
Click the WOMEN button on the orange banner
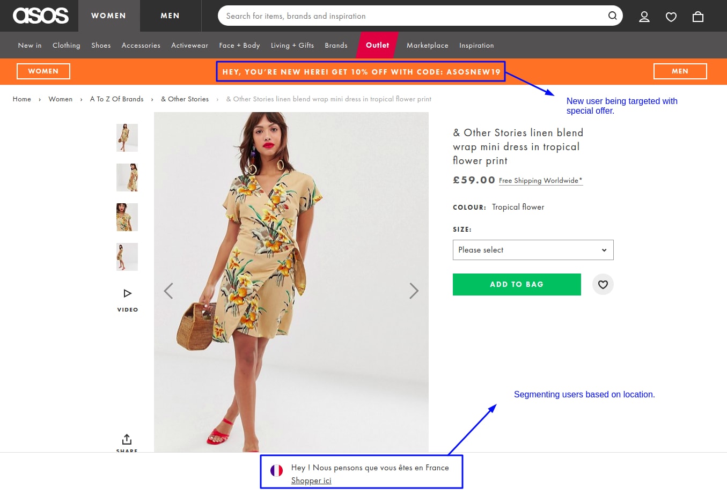43,71
